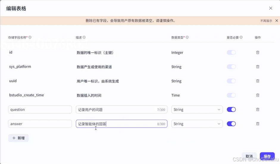Open data type dropdown for question
The width and height of the screenshot is (280, 164).
click(197, 110)
